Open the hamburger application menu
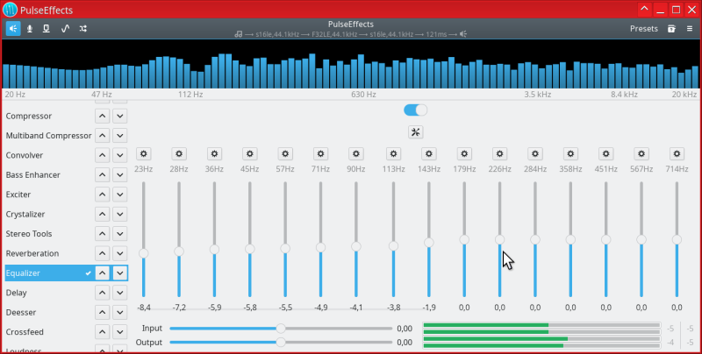 tap(690, 29)
